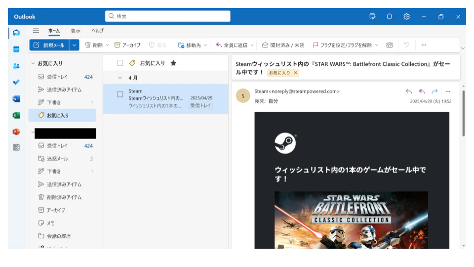Open the Mail module in left rail
The width and height of the screenshot is (474, 267).
click(x=16, y=33)
